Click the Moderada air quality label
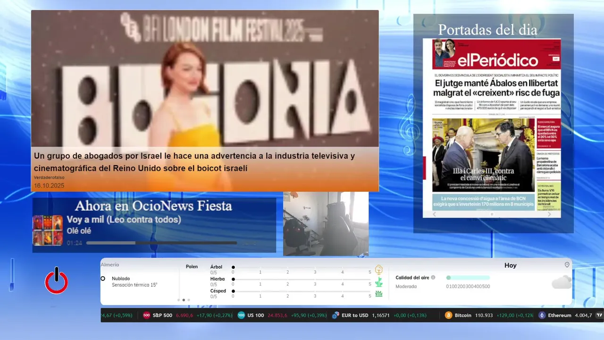Viewport: 604px width, 340px height. click(x=406, y=286)
